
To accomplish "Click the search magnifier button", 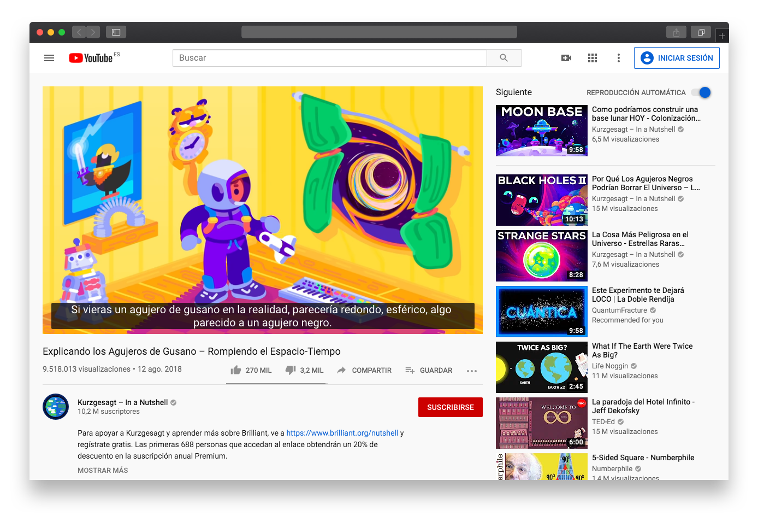I will 504,58.
